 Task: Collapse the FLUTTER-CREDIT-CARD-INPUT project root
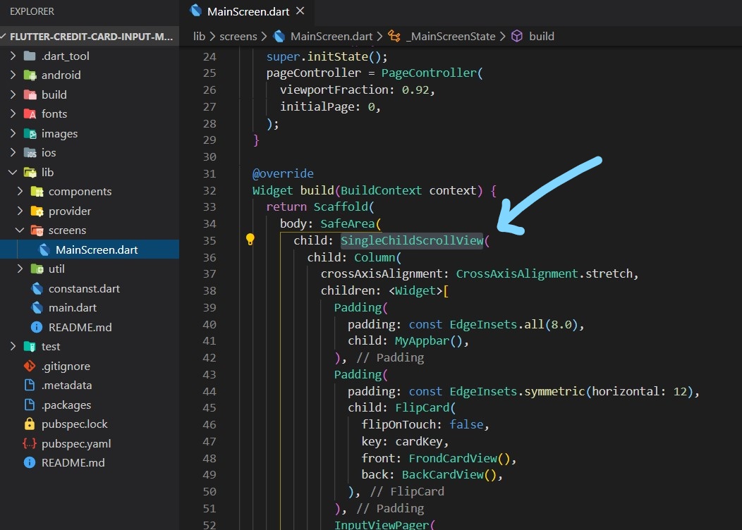pos(4,37)
